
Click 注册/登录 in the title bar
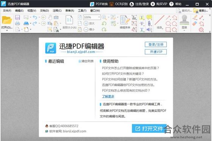(139, 4)
